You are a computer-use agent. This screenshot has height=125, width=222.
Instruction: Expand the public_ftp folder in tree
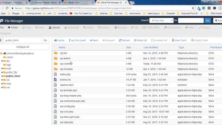[2, 72]
